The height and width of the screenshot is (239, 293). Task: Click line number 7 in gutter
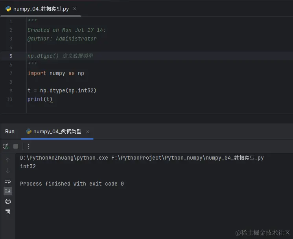coord(11,74)
